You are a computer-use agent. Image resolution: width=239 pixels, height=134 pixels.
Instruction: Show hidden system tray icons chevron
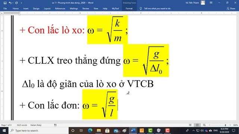click(x=193, y=131)
